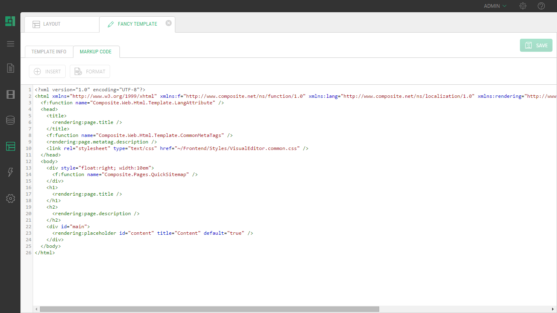
Task: Open the System gear perspective in the sidebar
Action: pos(11,198)
